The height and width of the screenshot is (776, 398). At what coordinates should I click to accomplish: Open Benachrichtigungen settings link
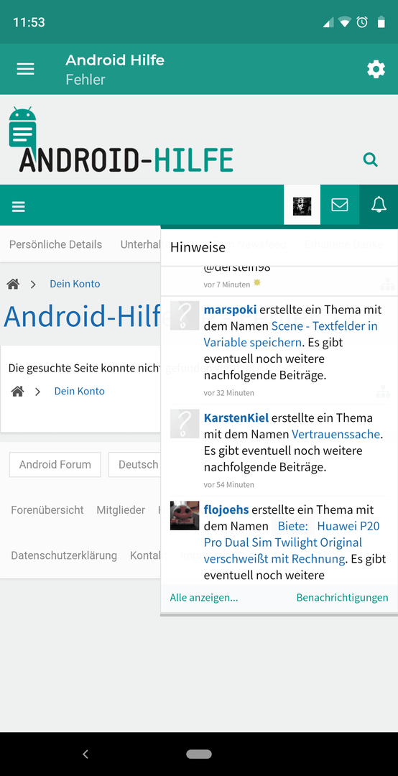342,598
